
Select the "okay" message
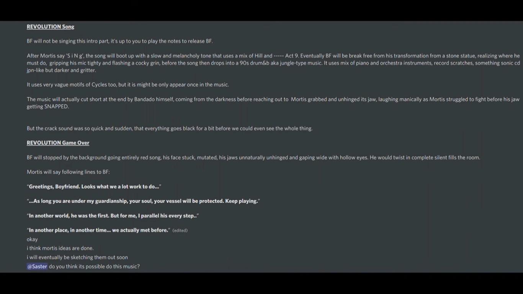click(x=32, y=239)
